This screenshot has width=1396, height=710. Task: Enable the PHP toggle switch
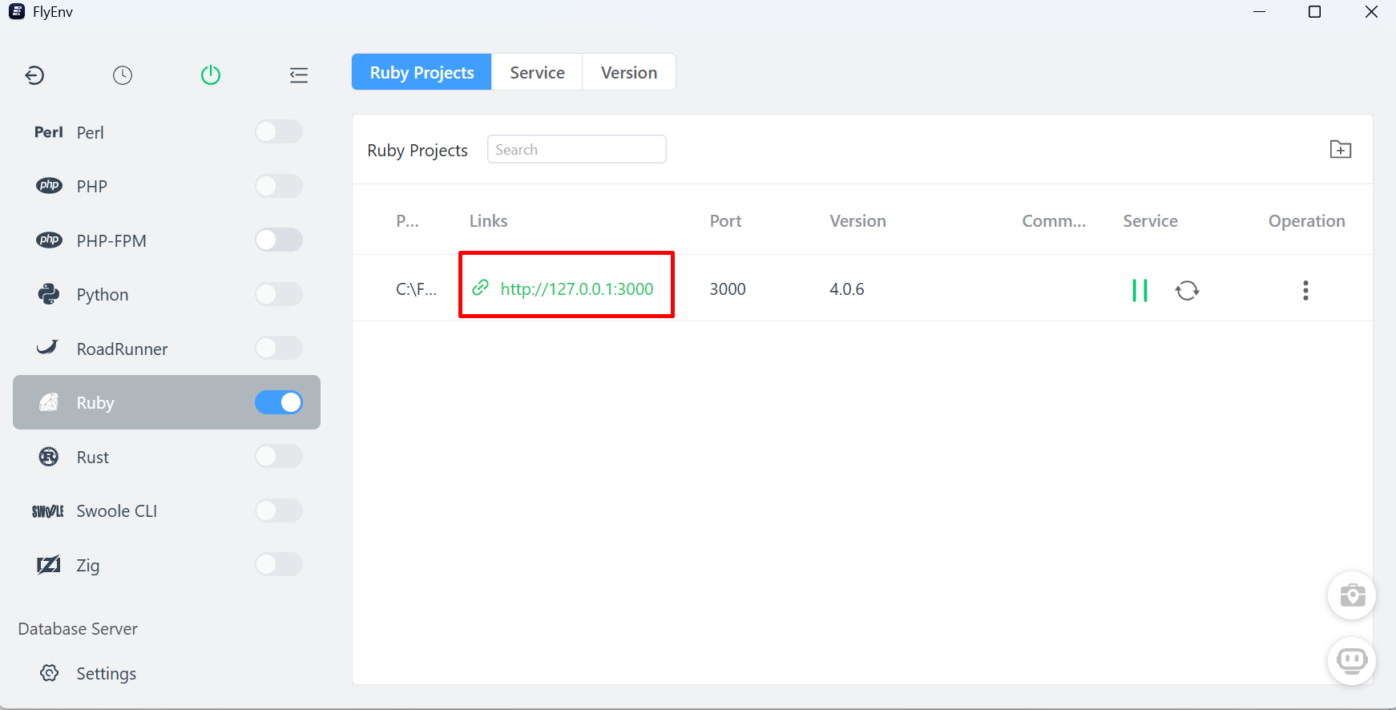(279, 186)
